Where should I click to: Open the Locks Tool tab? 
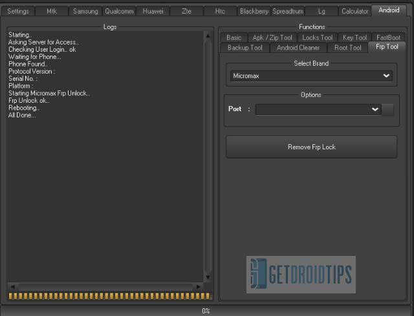tap(318, 37)
